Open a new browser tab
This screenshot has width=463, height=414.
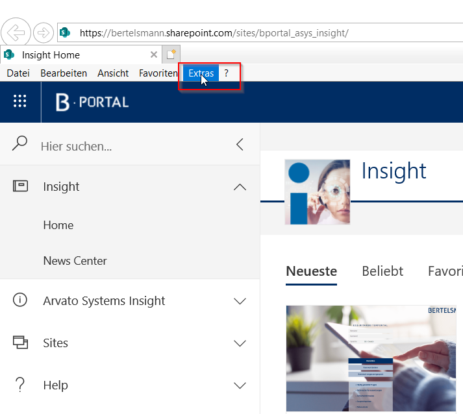(171, 55)
